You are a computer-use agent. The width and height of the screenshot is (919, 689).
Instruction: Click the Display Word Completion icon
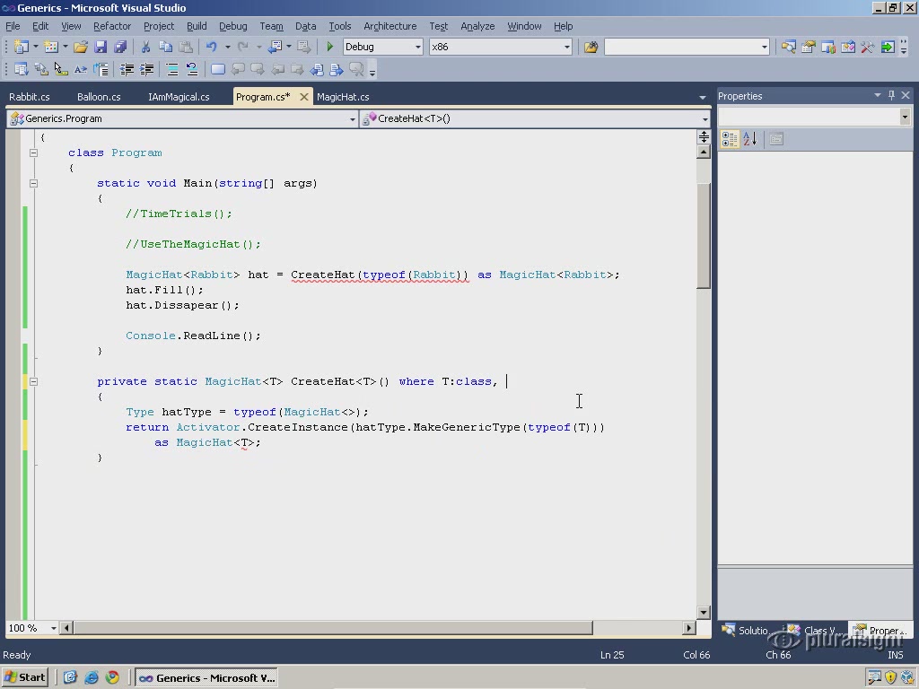point(80,70)
